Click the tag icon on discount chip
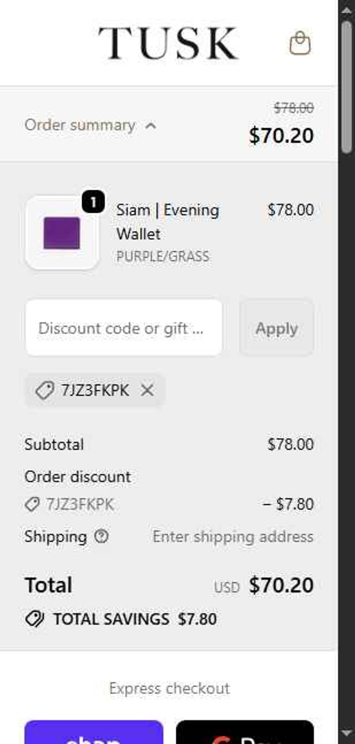This screenshot has width=355, height=744. pyautogui.click(x=44, y=390)
